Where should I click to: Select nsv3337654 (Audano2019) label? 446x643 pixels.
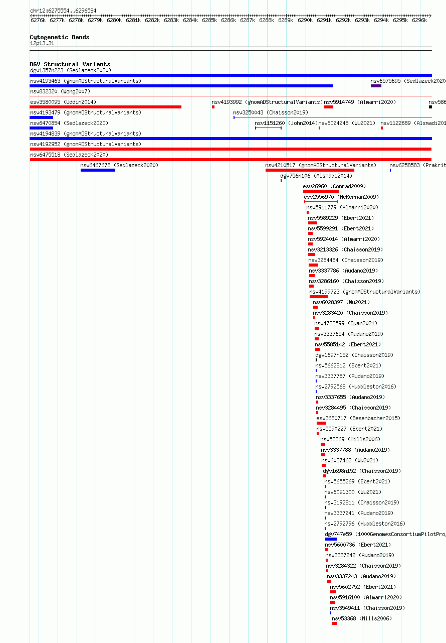349,334
